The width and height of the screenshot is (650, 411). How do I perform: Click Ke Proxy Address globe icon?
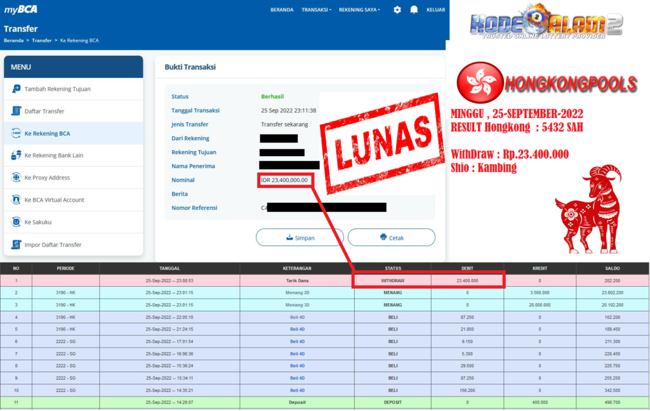(16, 178)
